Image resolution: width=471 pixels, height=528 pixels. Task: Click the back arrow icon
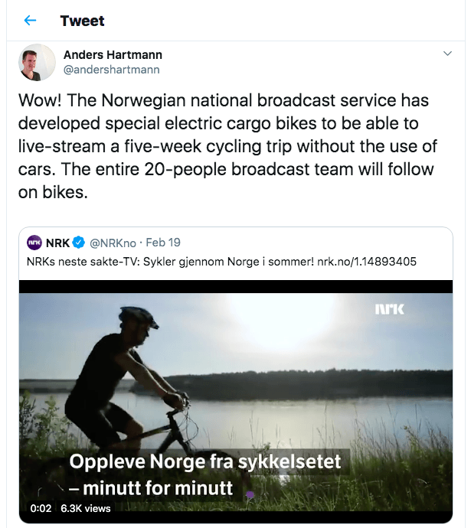(x=31, y=21)
